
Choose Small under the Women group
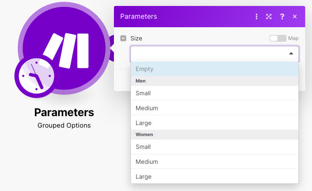coord(215,147)
